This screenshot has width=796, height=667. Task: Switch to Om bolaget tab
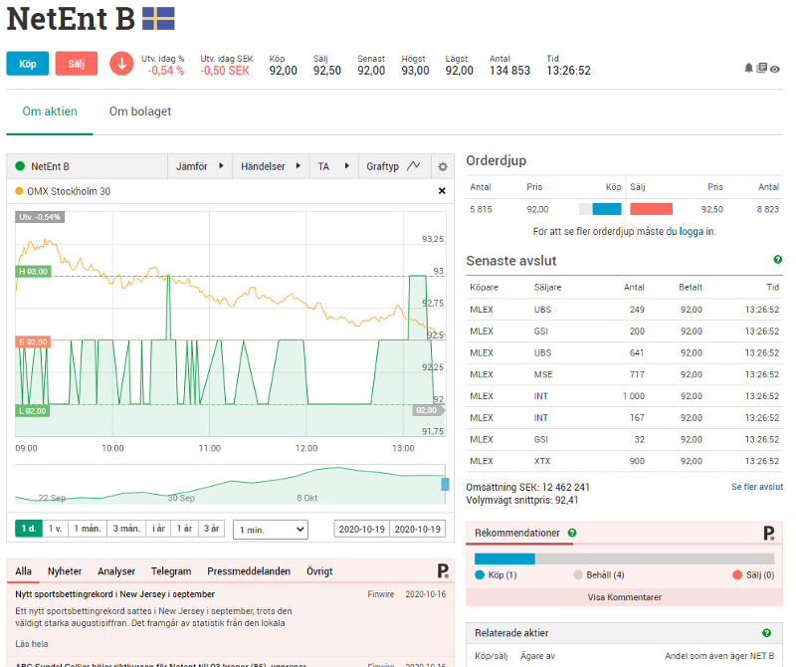[140, 111]
